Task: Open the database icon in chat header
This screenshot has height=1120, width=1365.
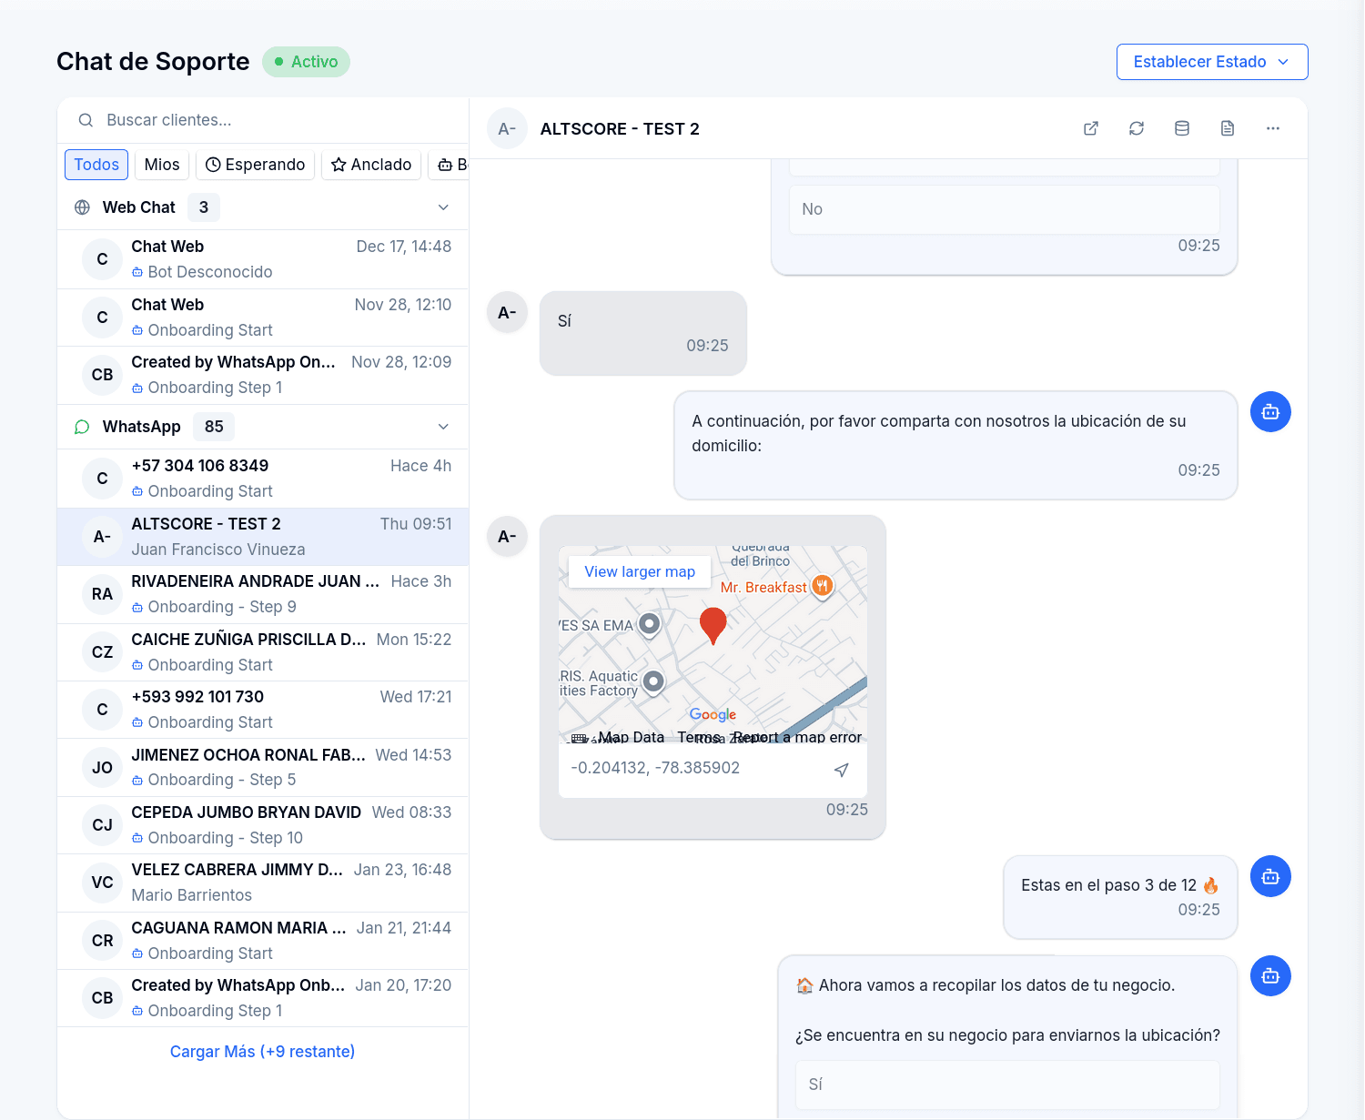Action: click(1182, 128)
